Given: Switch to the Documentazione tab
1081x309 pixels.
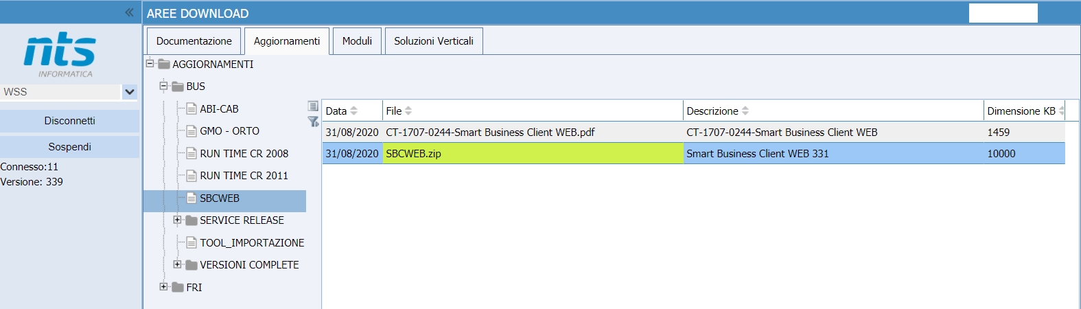Looking at the screenshot, I should click(194, 41).
